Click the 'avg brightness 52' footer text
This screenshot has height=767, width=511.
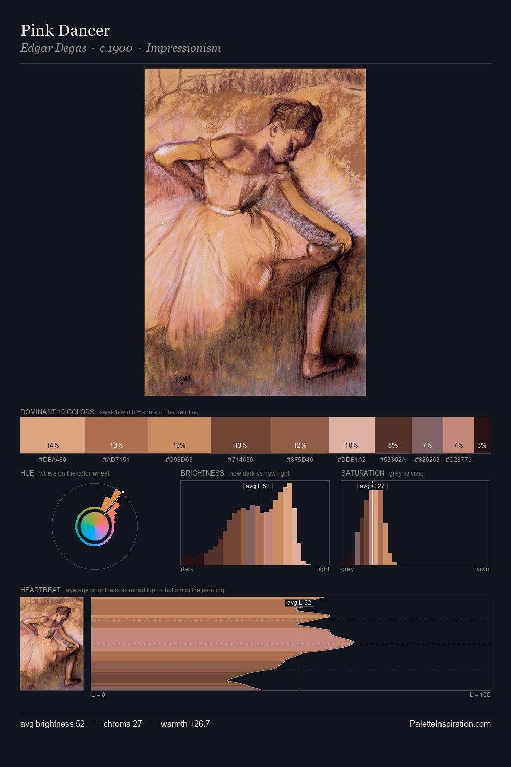click(53, 724)
